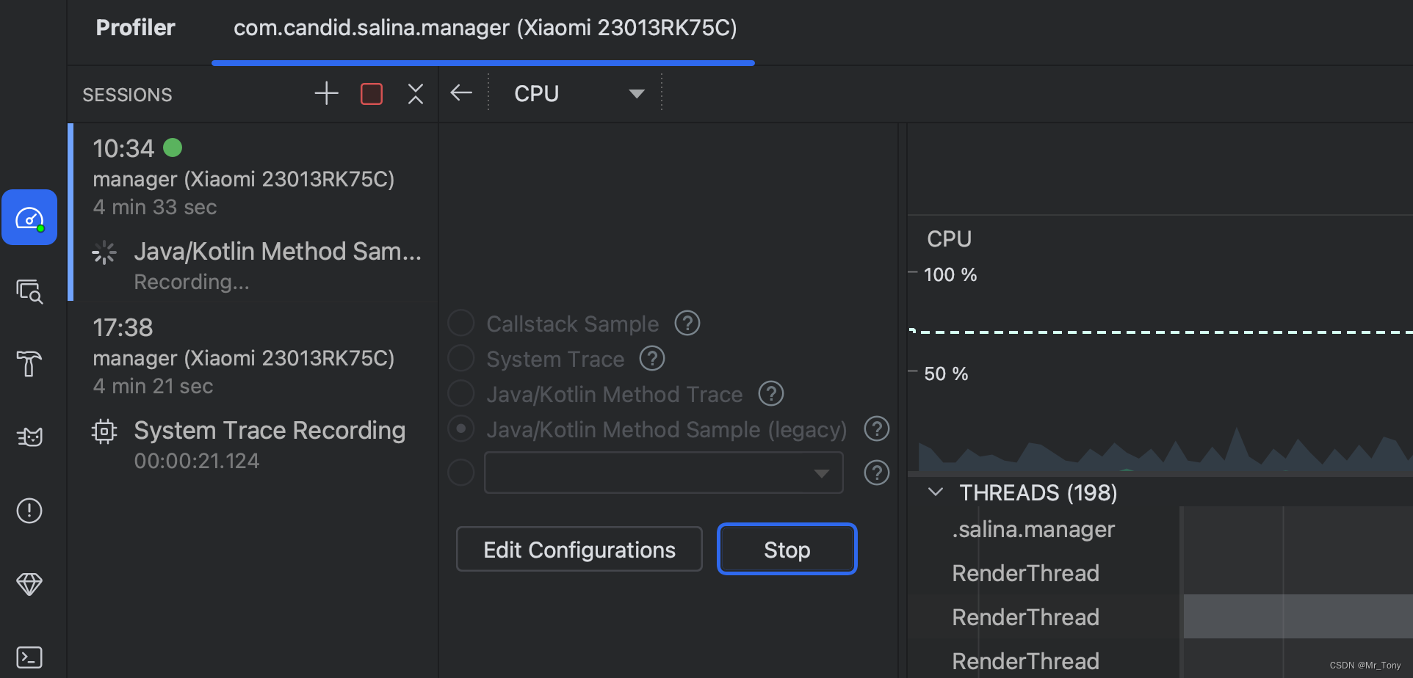The image size is (1413, 678).
Task: Select Java/Kotlin Method Trace radio option
Action: 461,394
